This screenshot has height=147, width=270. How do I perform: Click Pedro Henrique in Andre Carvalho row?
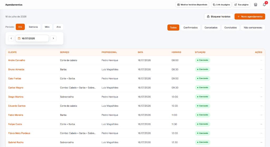coord(110,60)
